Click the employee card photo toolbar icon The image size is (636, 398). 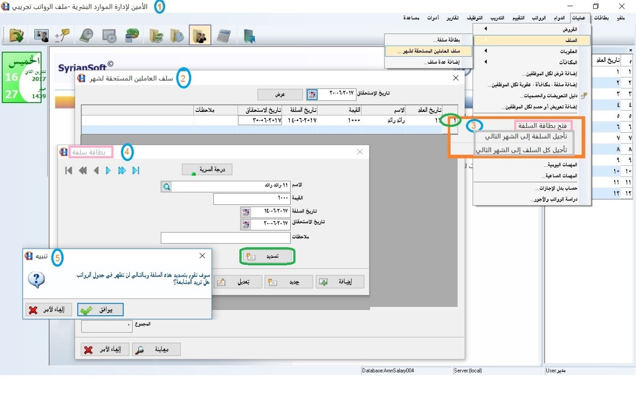coord(42,36)
